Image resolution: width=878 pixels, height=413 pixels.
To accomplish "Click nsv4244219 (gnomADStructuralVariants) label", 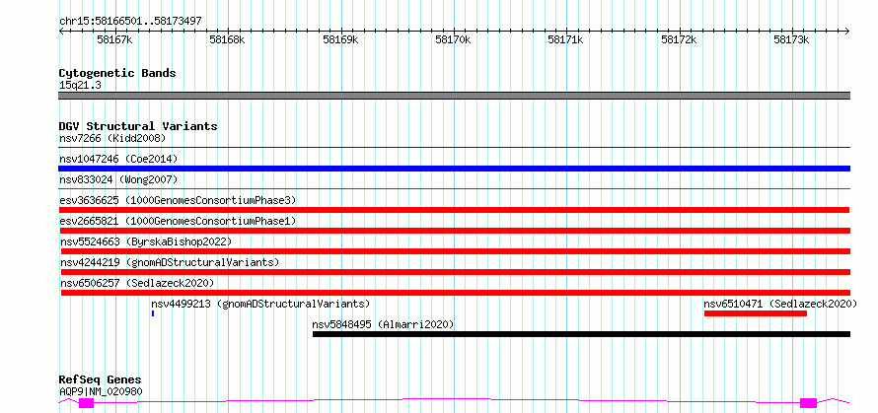I will coord(170,262).
